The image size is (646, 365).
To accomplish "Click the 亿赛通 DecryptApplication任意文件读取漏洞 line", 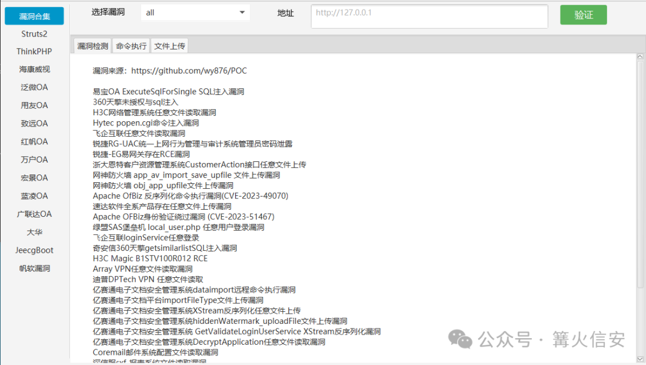I will click(x=209, y=342).
